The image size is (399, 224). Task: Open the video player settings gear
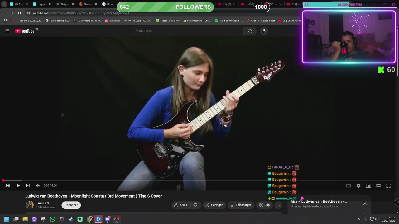point(358,185)
